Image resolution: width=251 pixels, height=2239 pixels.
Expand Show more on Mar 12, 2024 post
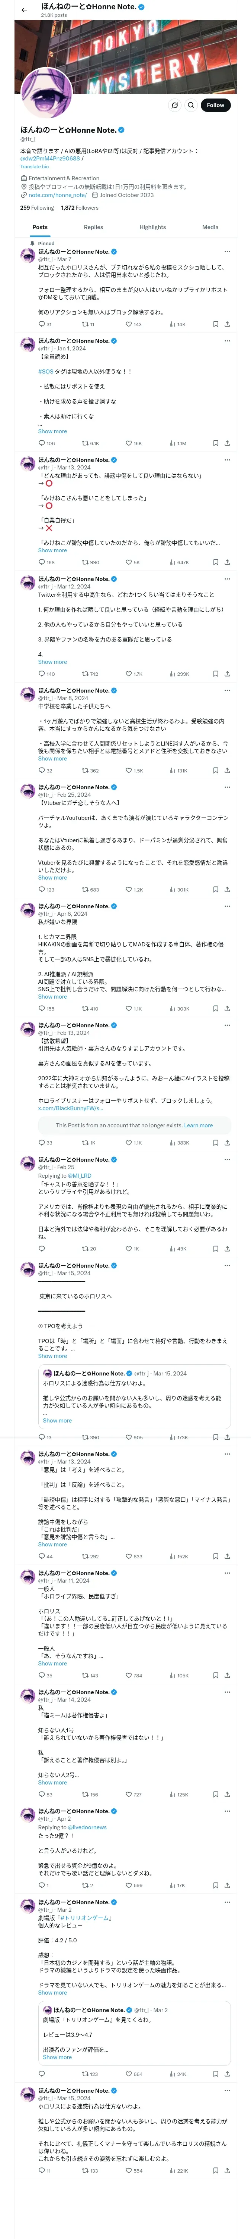[52, 662]
